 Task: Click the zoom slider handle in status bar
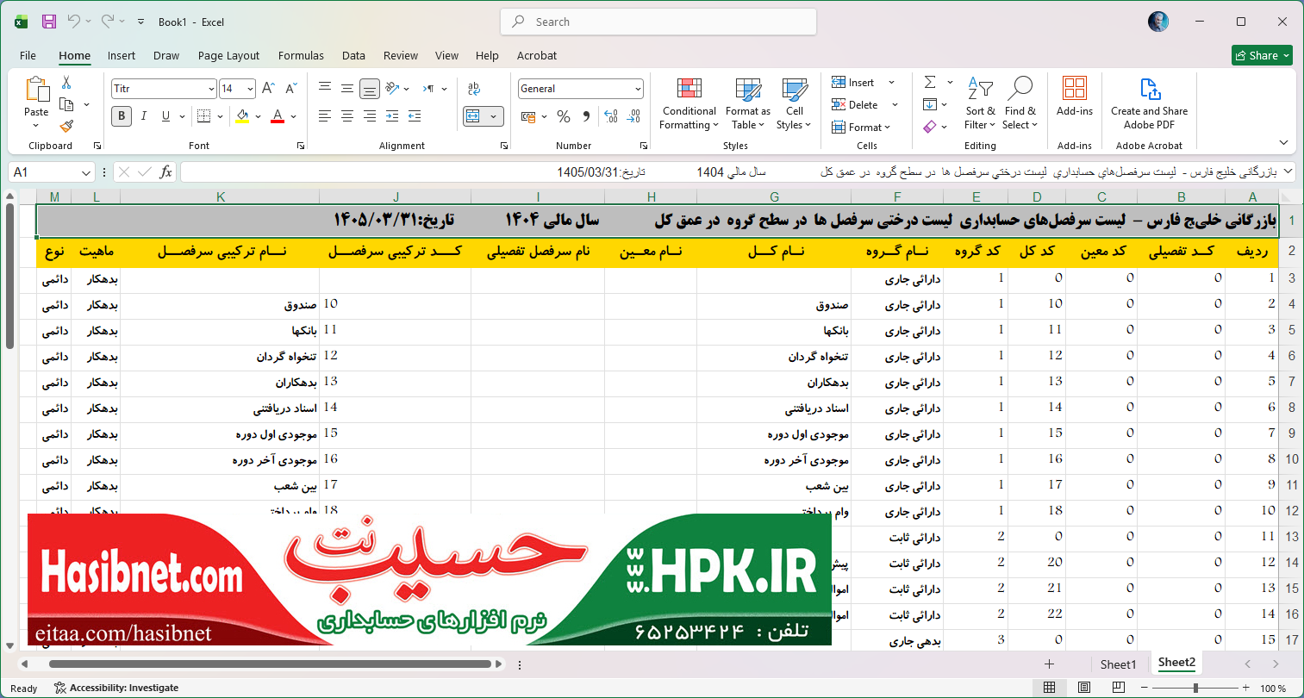tap(1195, 688)
